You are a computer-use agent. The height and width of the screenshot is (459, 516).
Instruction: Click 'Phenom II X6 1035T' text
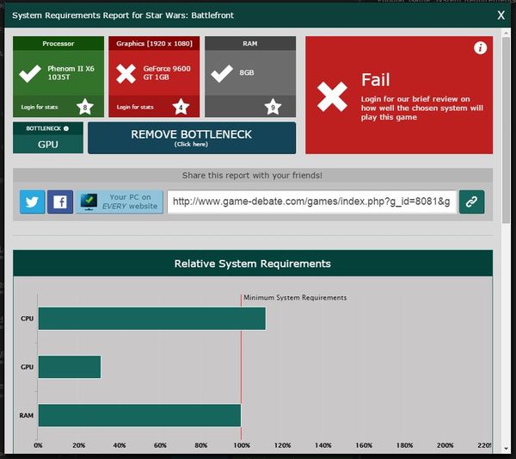(71, 73)
